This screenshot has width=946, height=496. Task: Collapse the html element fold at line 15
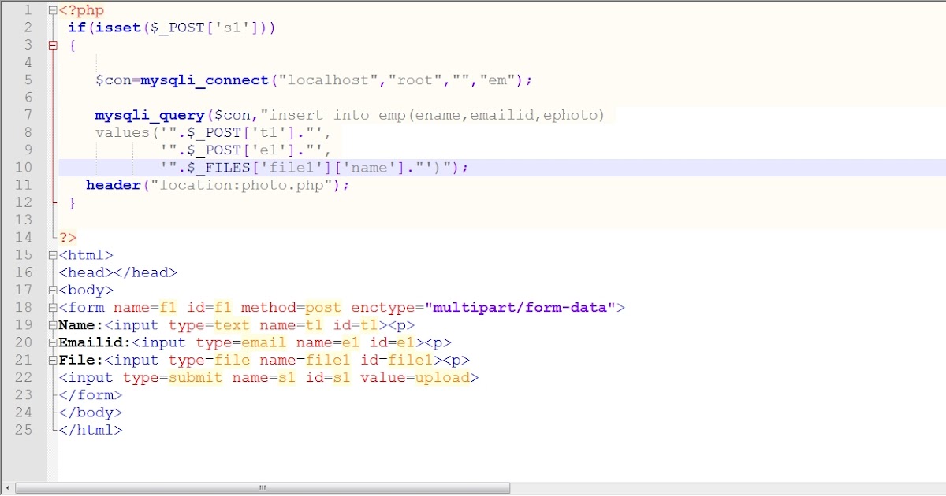pos(52,254)
